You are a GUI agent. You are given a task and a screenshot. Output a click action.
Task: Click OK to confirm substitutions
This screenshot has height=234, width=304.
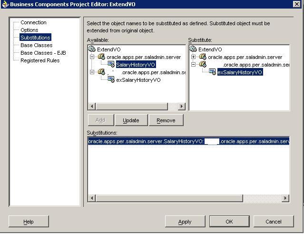click(229, 222)
